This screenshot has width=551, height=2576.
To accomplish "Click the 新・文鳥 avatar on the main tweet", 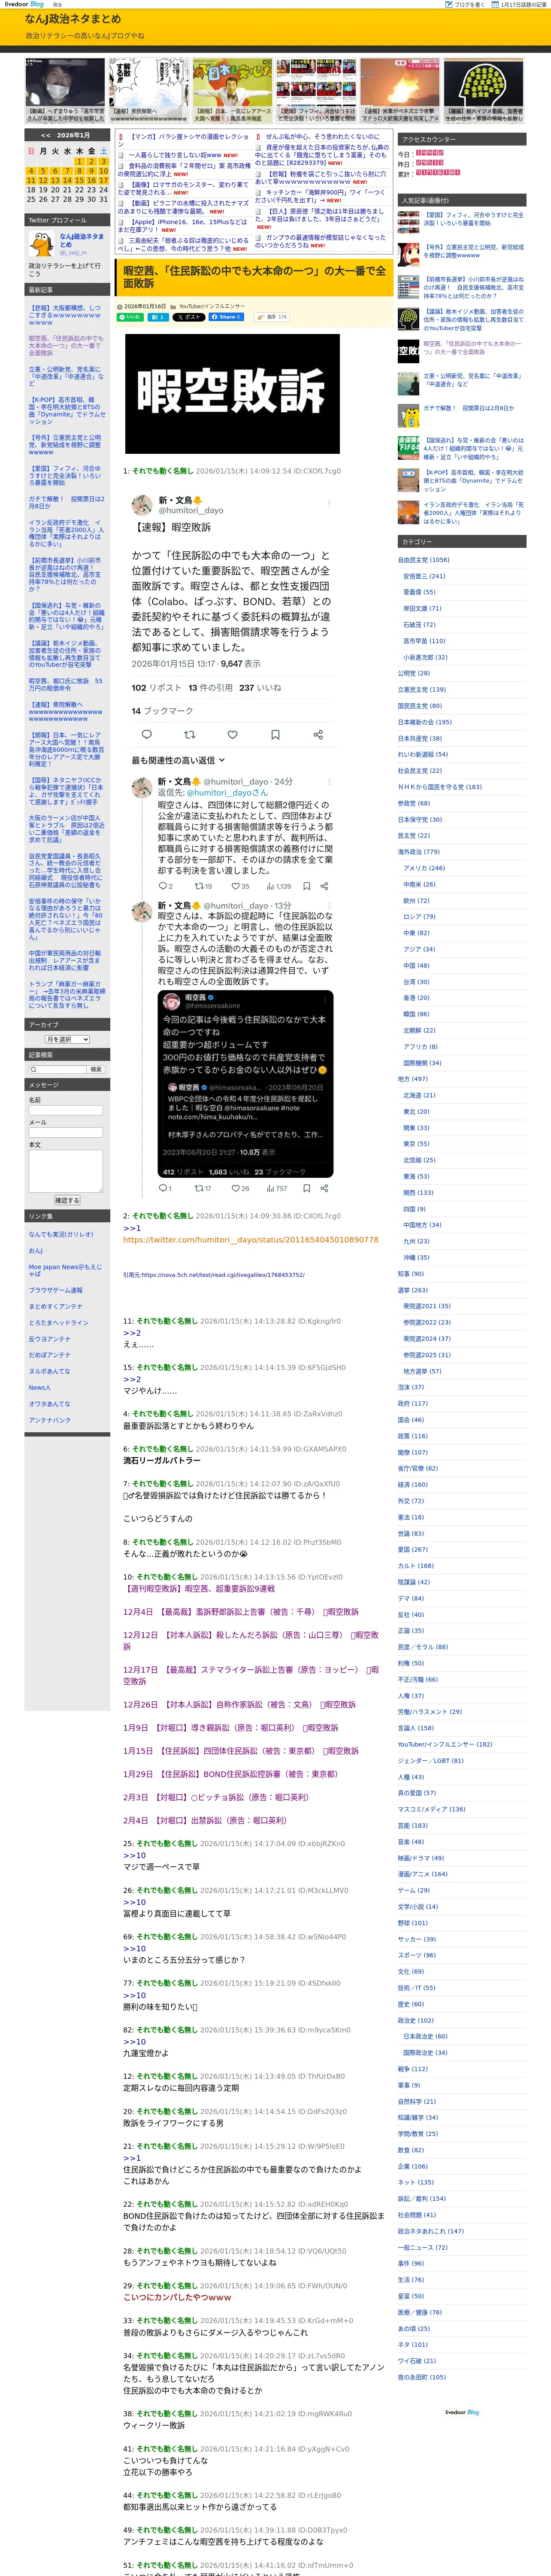I will coord(142,505).
